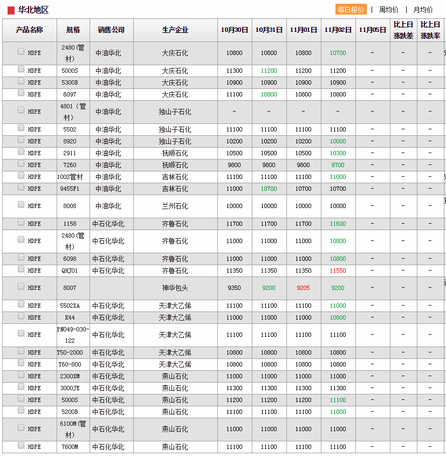
Task: Tick checkbox for HDPE 2300XM row
Action: click(21, 375)
